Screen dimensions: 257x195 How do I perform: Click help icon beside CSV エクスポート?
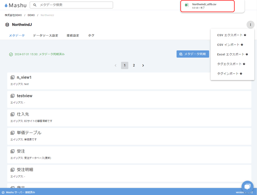tap(245, 35)
